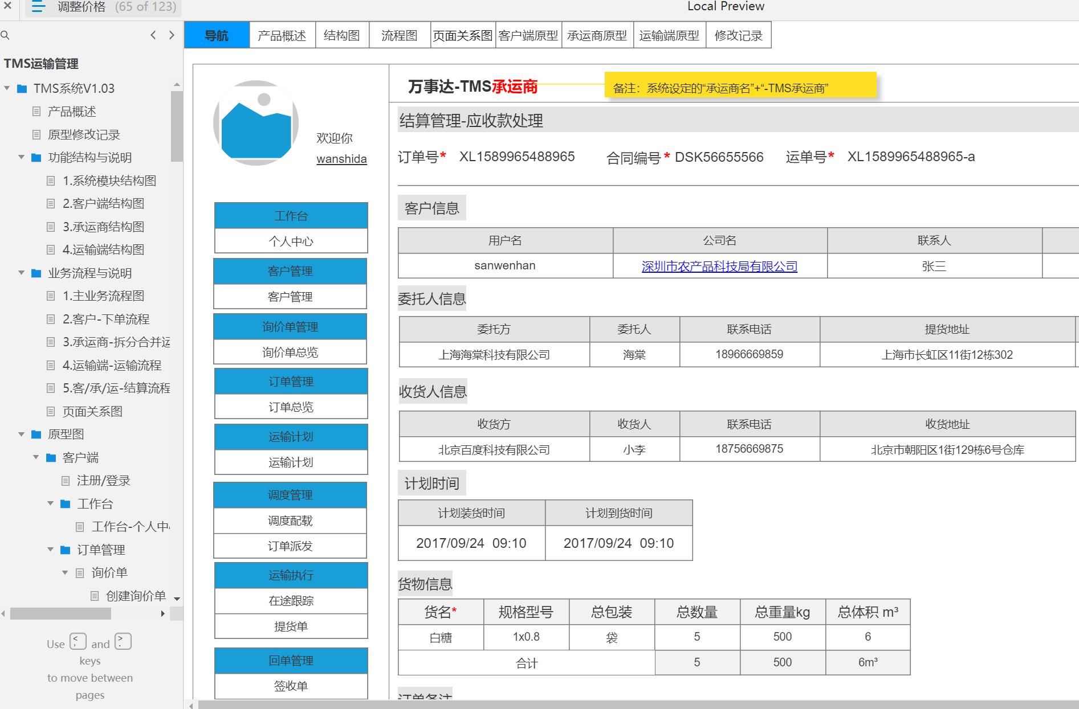The image size is (1079, 709).
Task: Select the 承运商原型 tab
Action: click(x=597, y=35)
